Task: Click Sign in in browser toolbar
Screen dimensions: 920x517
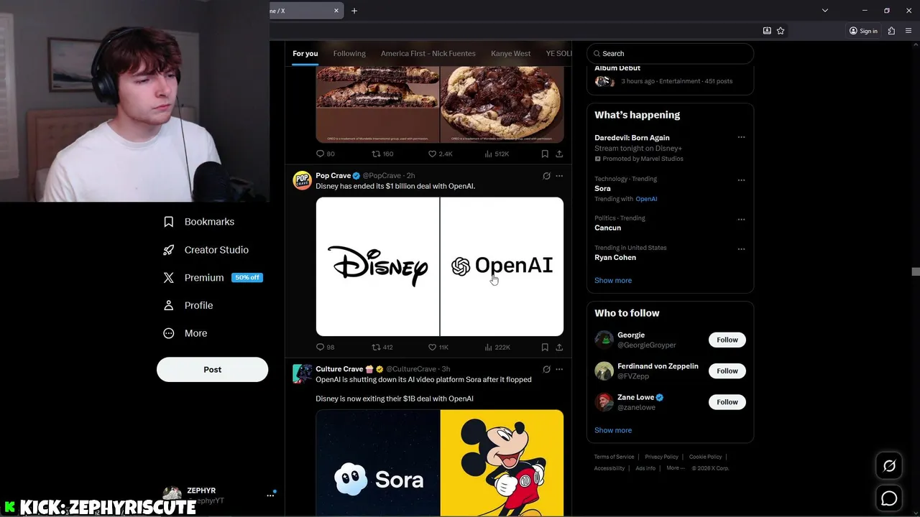Action: pyautogui.click(x=863, y=31)
